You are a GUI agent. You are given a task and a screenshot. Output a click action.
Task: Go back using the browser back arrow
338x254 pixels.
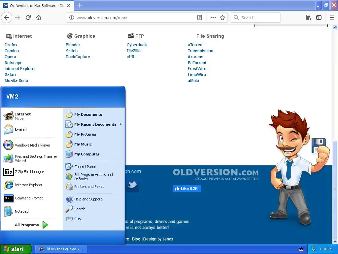tap(7, 18)
